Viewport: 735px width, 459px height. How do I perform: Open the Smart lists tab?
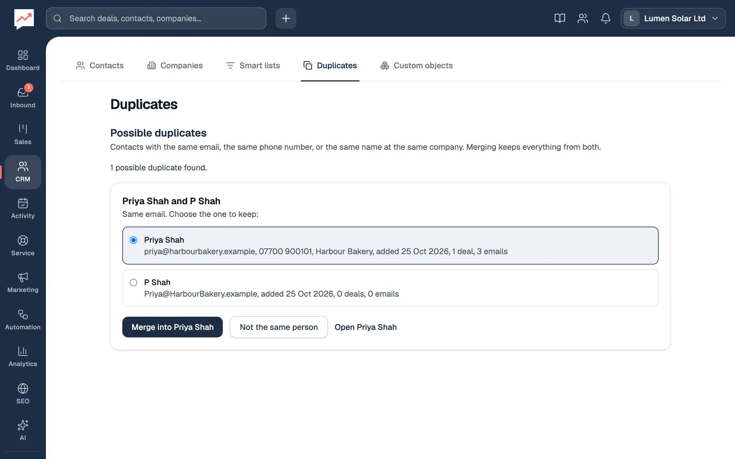[x=253, y=66]
